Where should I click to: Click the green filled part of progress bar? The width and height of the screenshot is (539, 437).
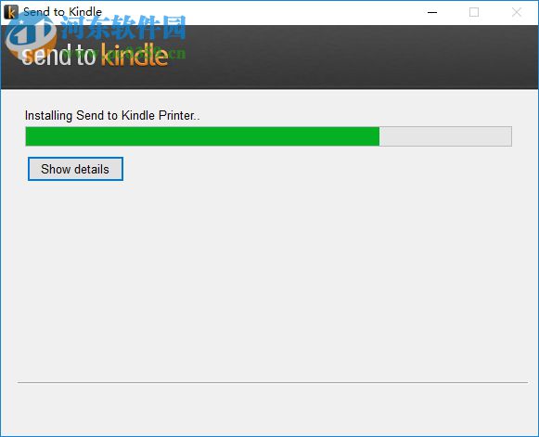(202, 136)
